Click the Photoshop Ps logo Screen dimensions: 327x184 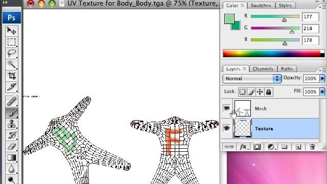(x=11, y=18)
